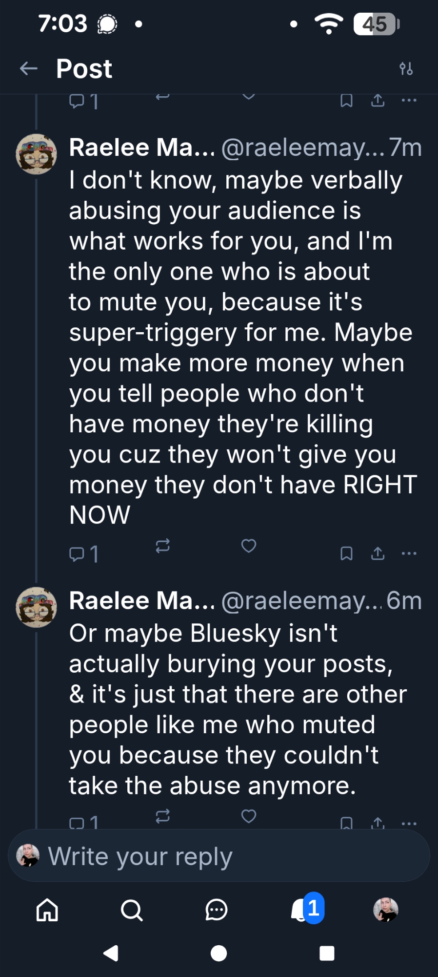Open thread preferences settings icon
The image size is (438, 977).
pos(406,69)
